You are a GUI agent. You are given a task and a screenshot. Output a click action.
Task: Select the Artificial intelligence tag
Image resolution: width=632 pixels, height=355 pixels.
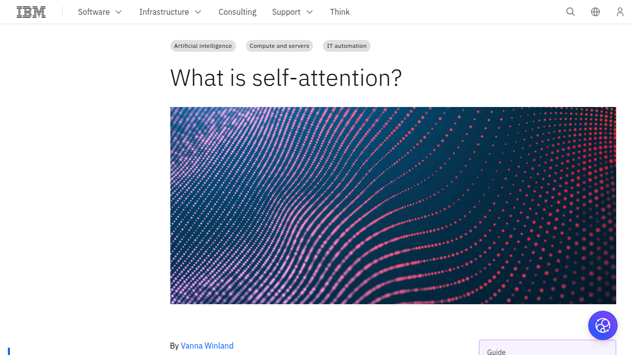pyautogui.click(x=203, y=46)
